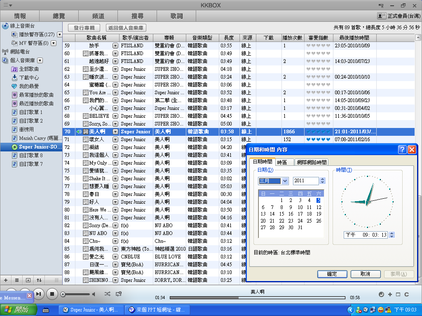Click the shuffle playback icon

[x=108, y=294]
